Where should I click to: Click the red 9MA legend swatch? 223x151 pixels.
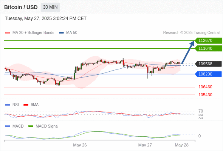(x=26, y=105)
